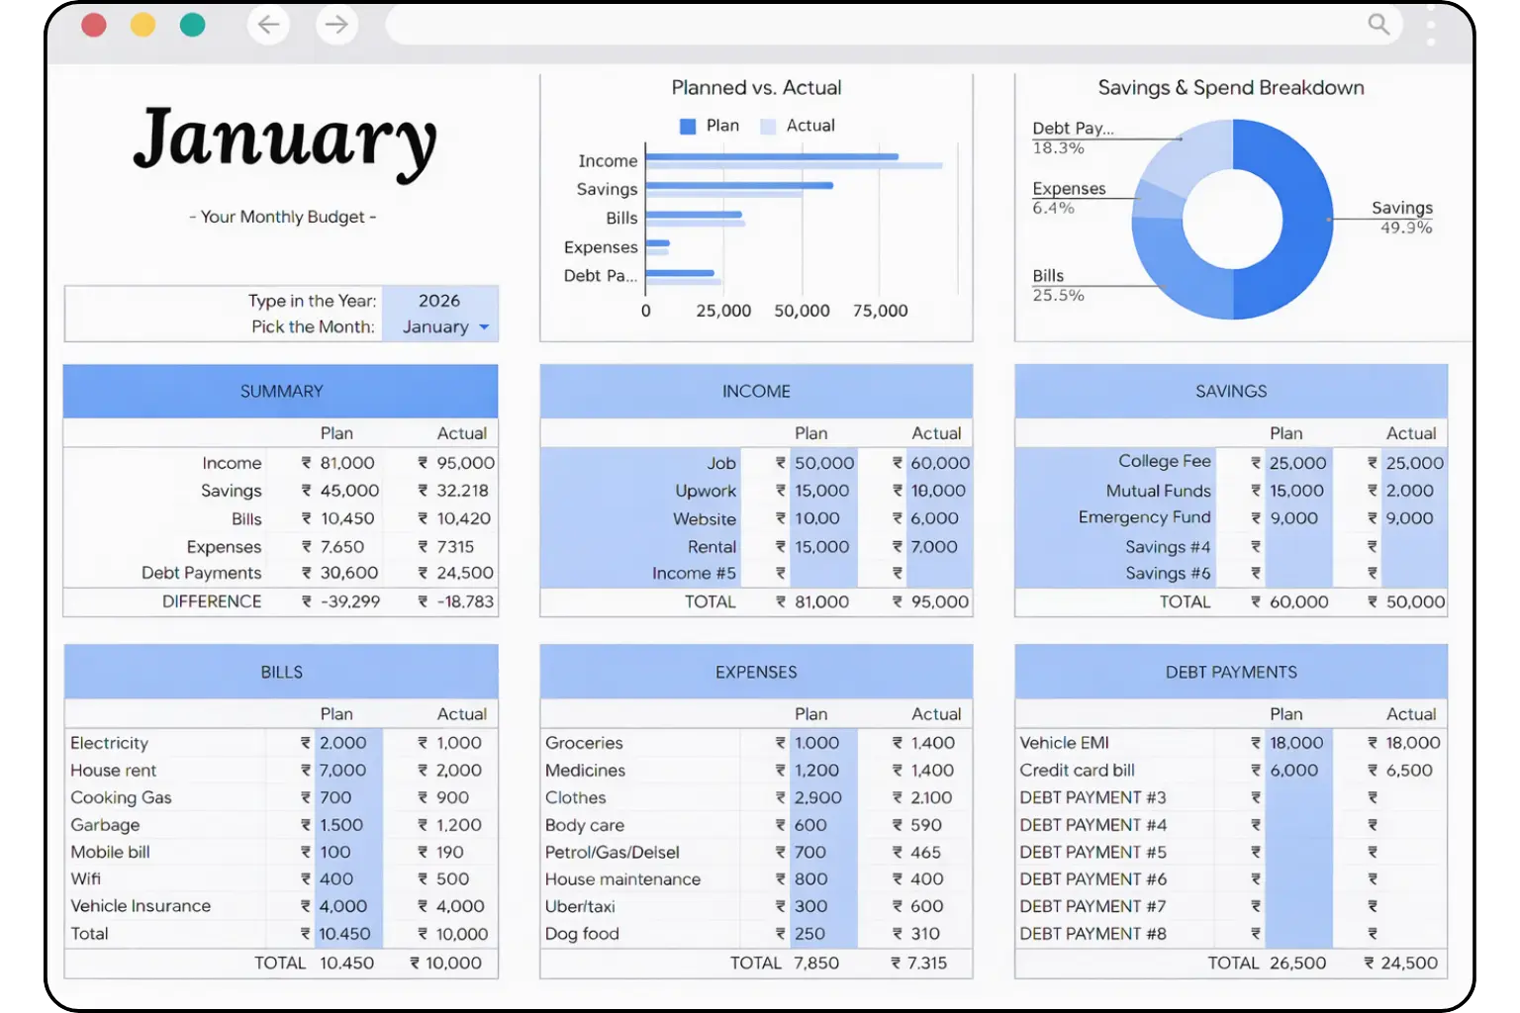The image size is (1520, 1013).
Task: Click the green window maximize dot
Action: (193, 25)
